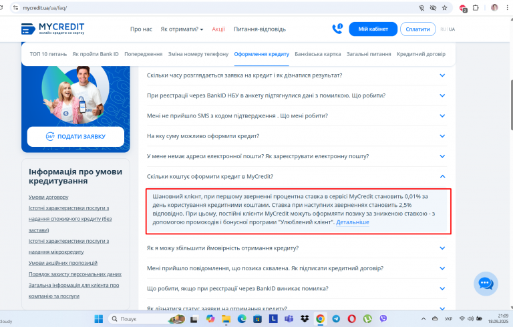Open the Windows Start menu
This screenshot has width=513, height=327.
[x=98, y=318]
